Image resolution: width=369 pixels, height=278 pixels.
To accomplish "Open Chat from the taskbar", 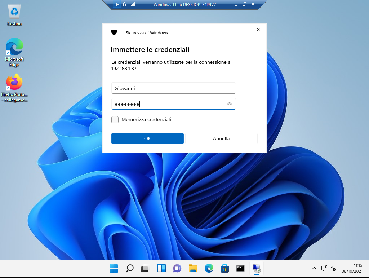I will pos(177,268).
